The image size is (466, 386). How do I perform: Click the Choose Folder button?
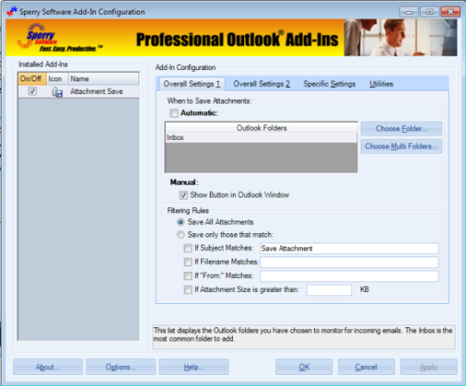(x=401, y=129)
